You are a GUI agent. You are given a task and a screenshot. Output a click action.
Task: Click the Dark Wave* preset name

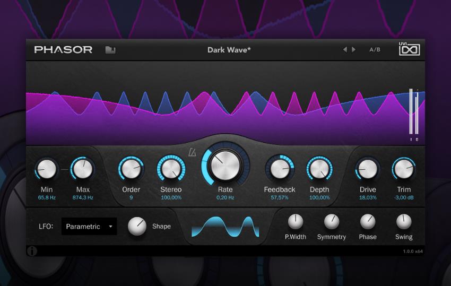pos(229,50)
